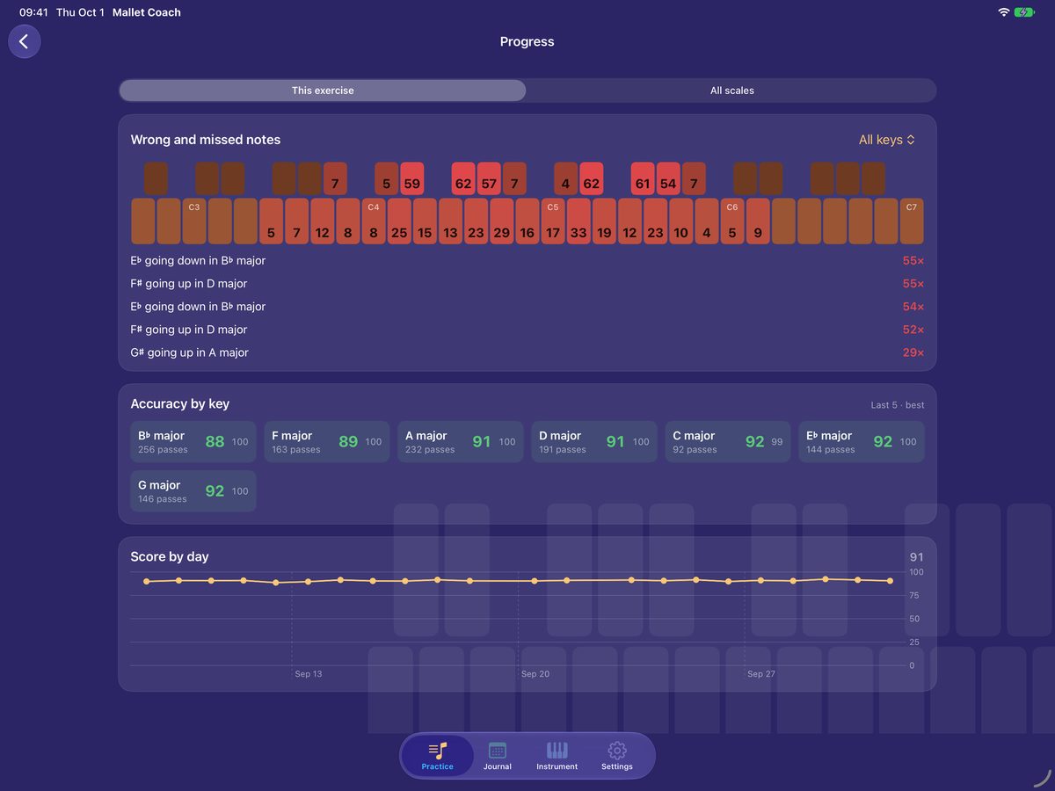Image resolution: width=1055 pixels, height=791 pixels.
Task: Open the Settings gear icon
Action: (617, 751)
